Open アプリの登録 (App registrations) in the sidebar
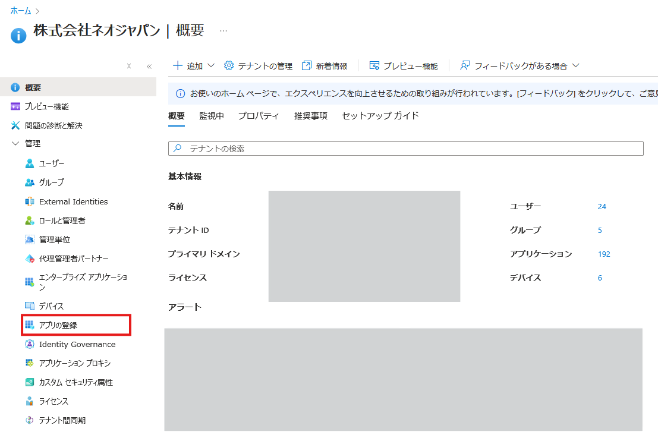 [x=62, y=324]
